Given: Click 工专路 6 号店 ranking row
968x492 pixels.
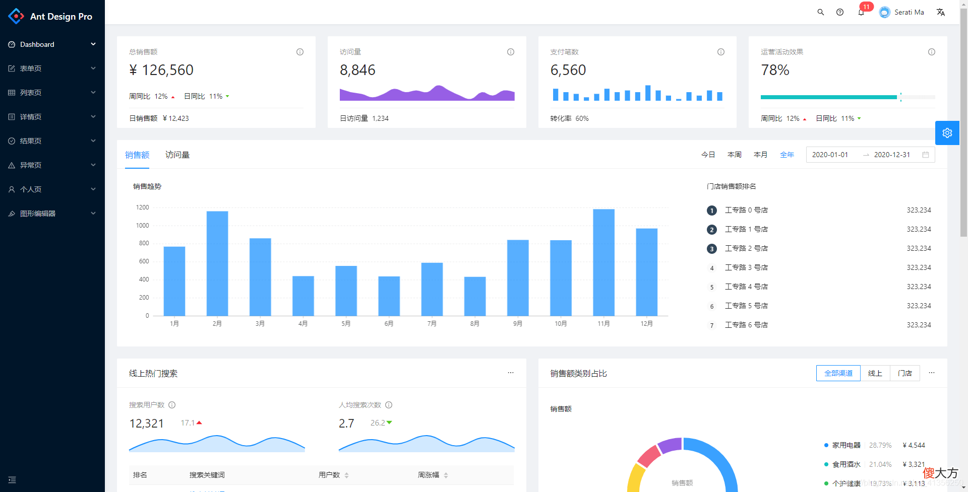Looking at the screenshot, I should [x=819, y=325].
